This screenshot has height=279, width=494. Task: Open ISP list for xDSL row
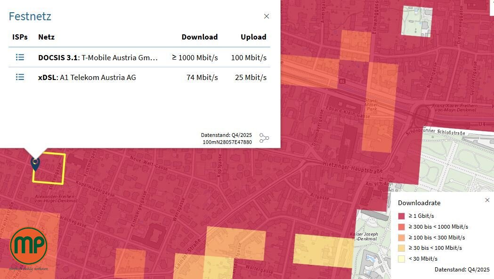point(20,77)
